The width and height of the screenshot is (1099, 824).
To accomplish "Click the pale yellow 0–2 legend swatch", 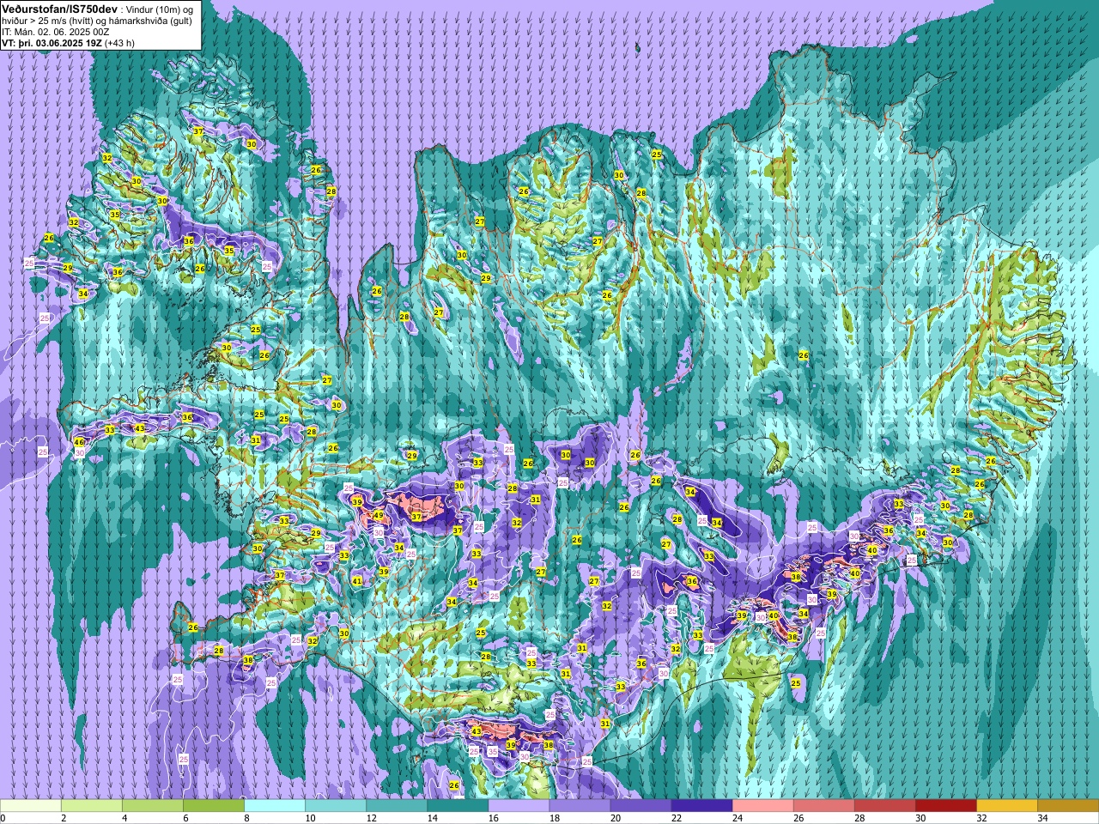I will (31, 806).
